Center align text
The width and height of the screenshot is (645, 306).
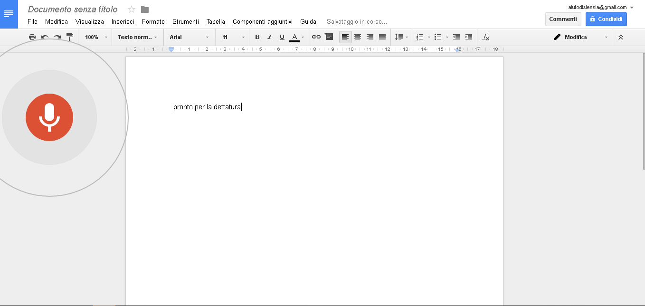[358, 37]
